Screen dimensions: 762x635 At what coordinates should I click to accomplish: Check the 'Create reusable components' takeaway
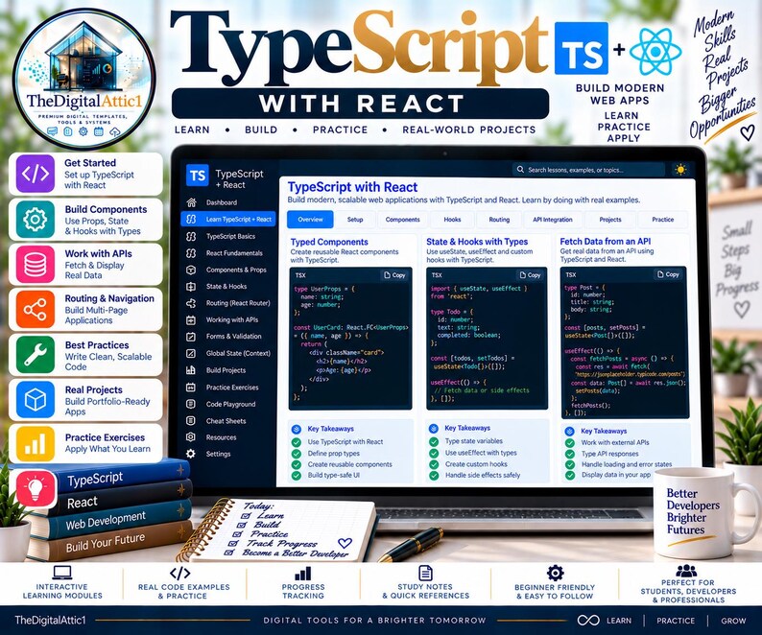296,464
